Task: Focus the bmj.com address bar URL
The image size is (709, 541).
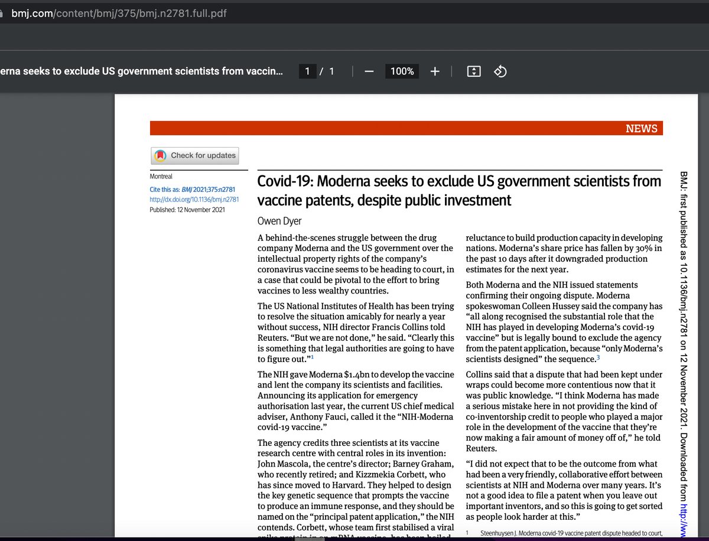Action: [x=118, y=13]
